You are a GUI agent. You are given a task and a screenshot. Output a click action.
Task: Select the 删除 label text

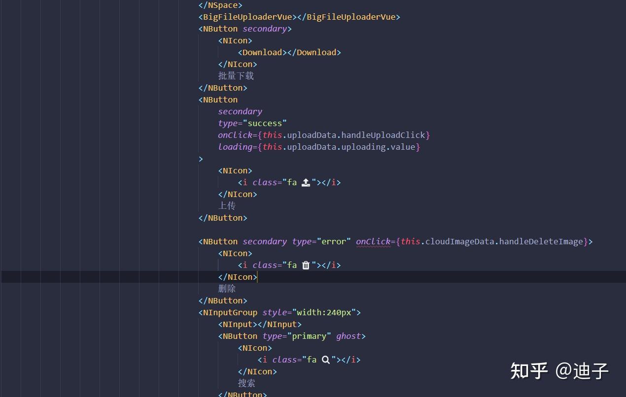pos(226,288)
